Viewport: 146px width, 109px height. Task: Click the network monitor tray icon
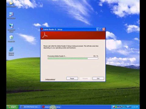pyautogui.click(x=130, y=107)
